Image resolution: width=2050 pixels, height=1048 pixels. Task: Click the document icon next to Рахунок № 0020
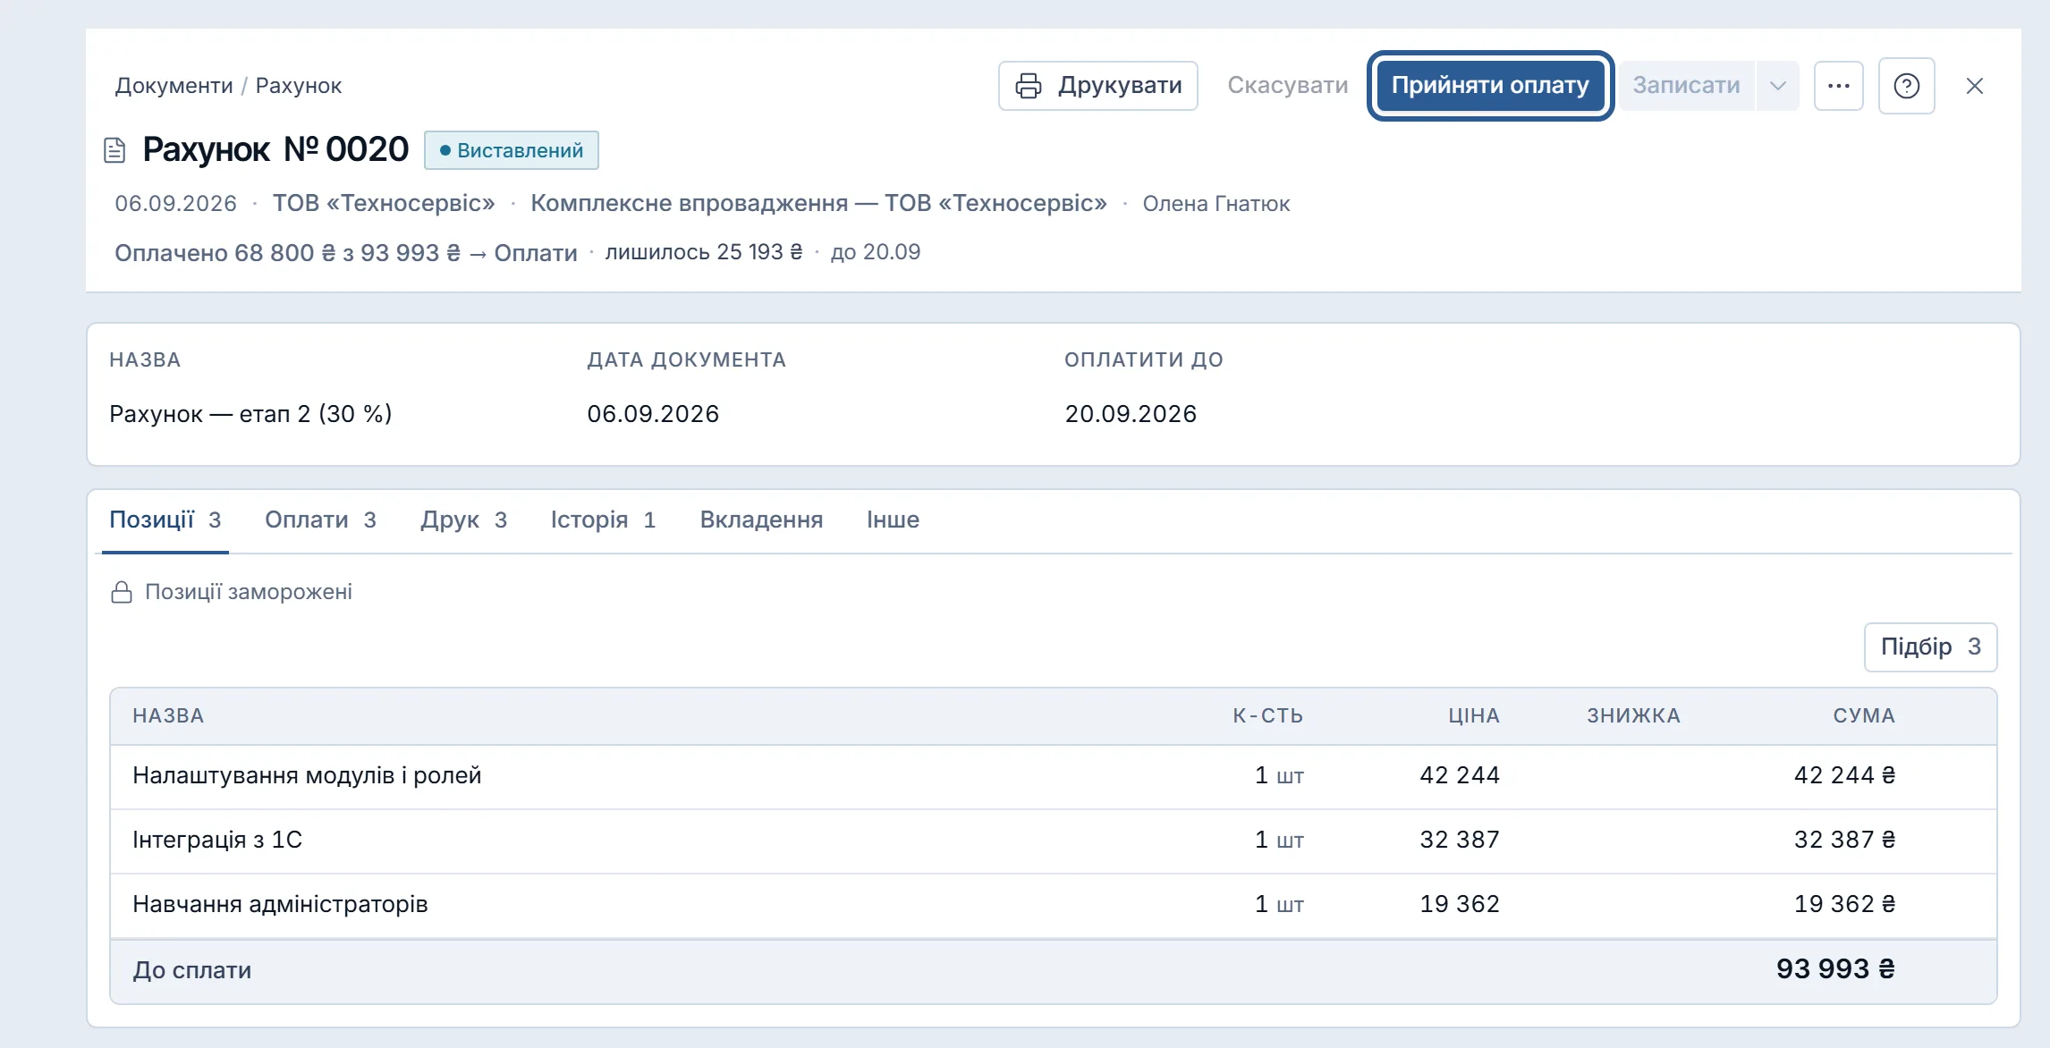click(x=114, y=150)
